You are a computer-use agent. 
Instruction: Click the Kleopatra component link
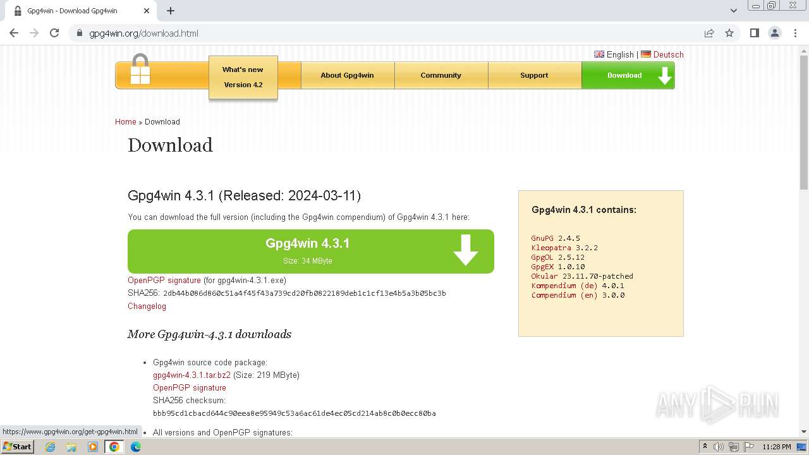click(551, 248)
